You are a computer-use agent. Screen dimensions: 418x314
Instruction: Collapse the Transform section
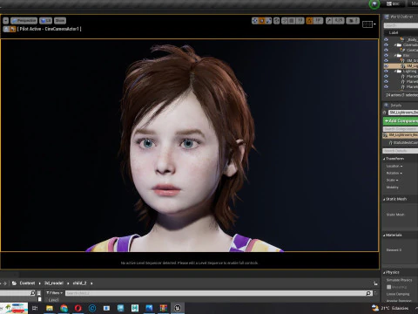coord(384,159)
